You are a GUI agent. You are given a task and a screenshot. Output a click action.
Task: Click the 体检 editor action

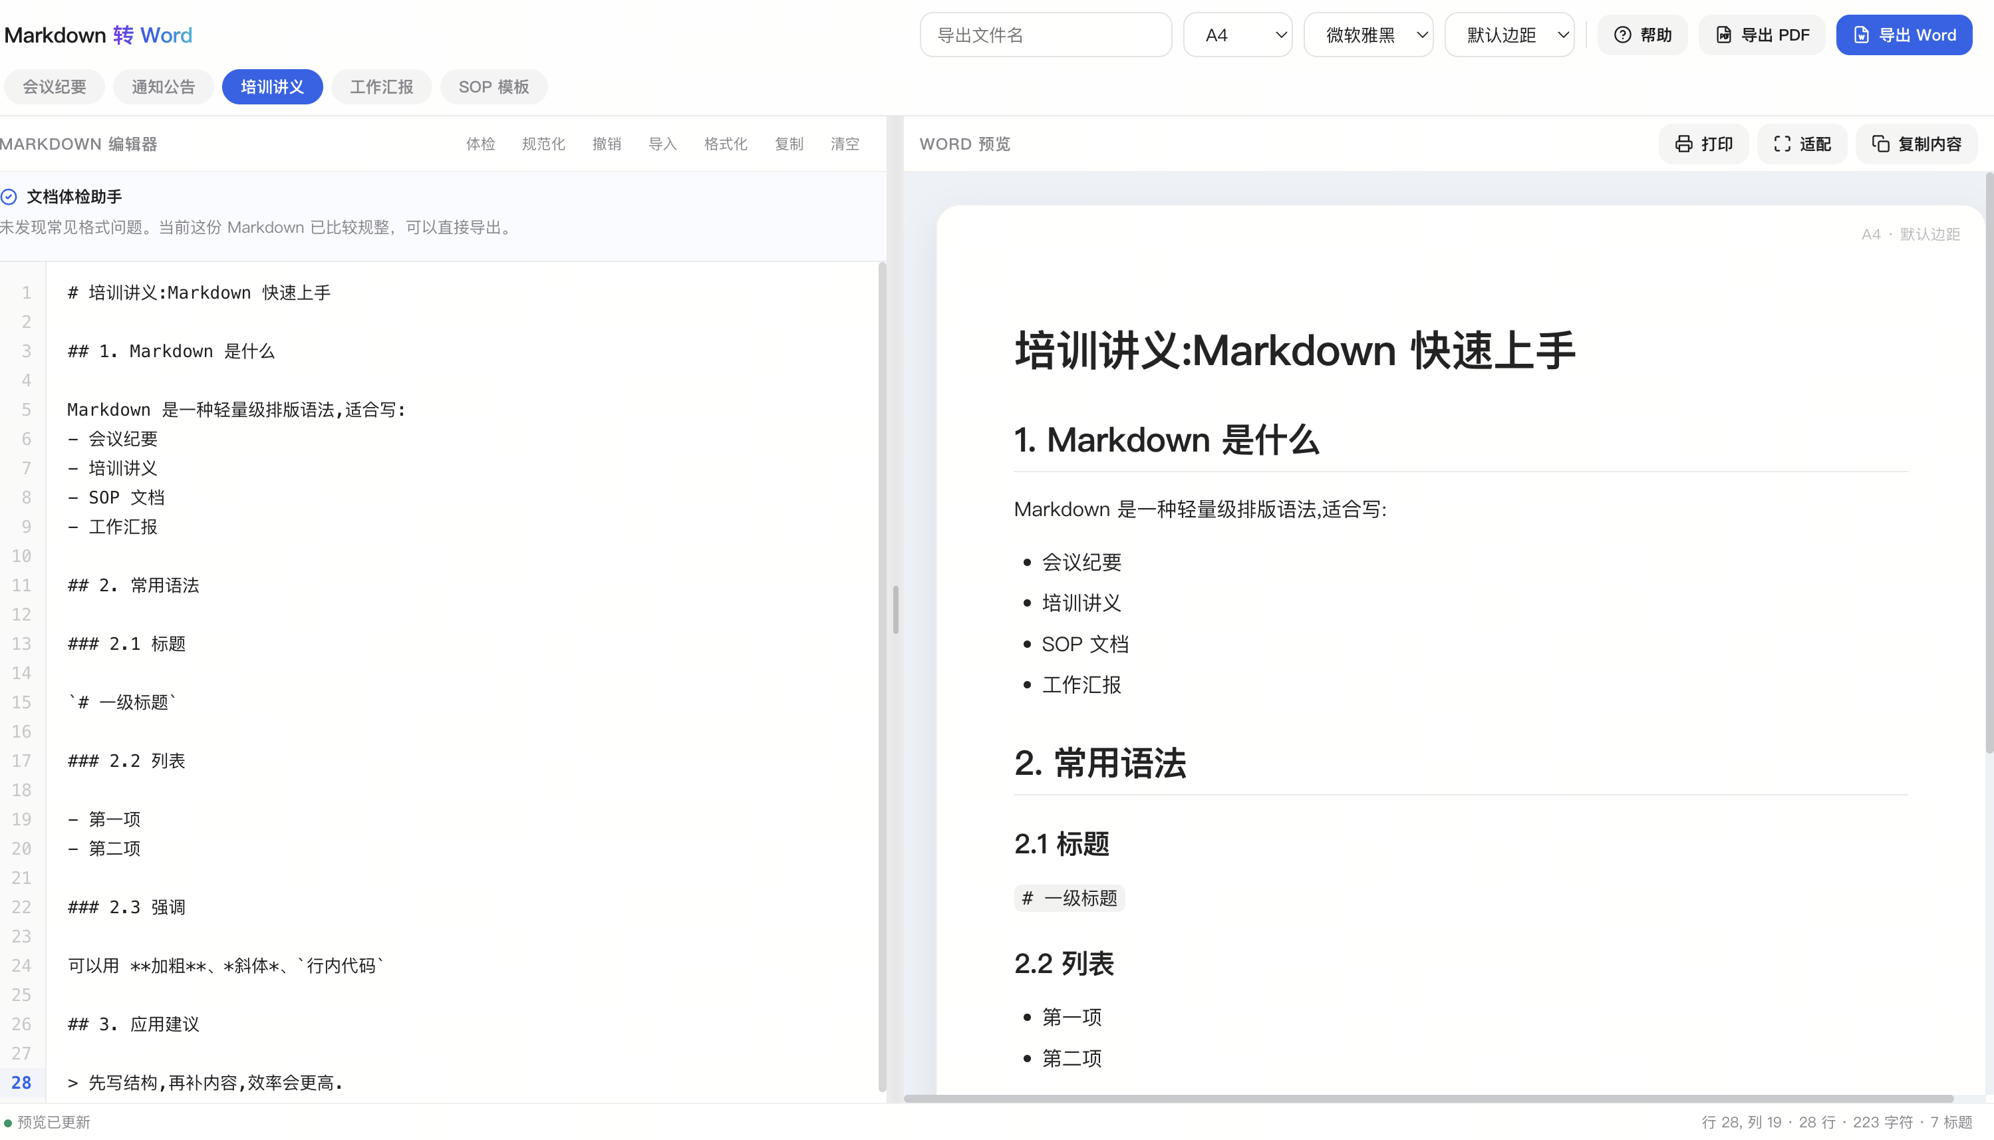[x=481, y=144]
